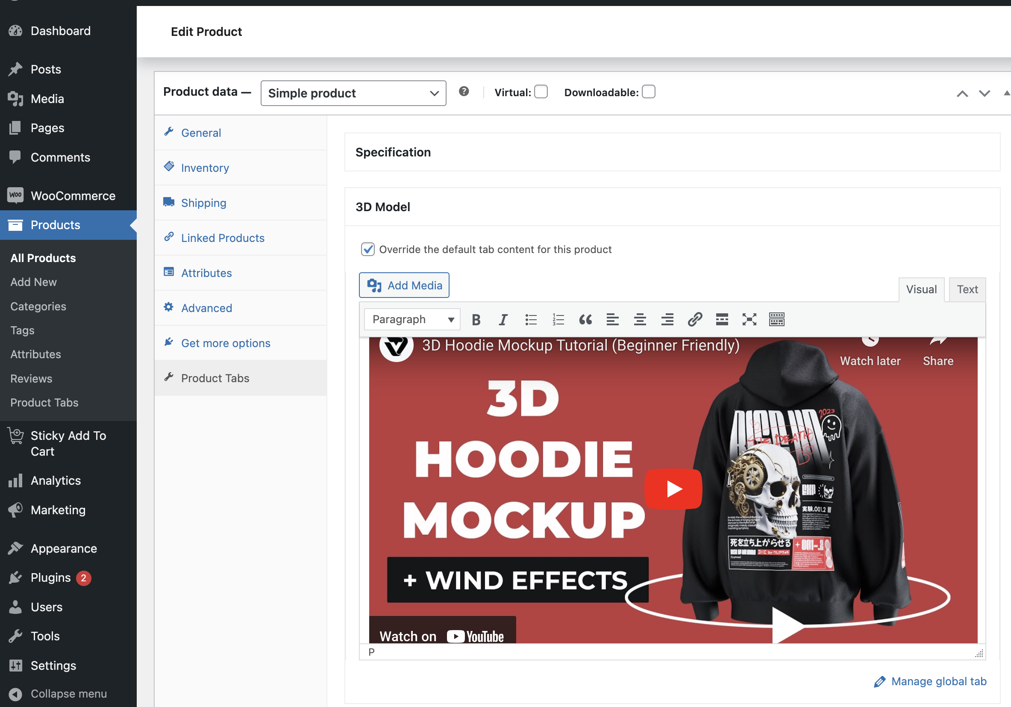The image size is (1011, 707).
Task: Collapse the 3D Model tab section
Action: (672, 206)
